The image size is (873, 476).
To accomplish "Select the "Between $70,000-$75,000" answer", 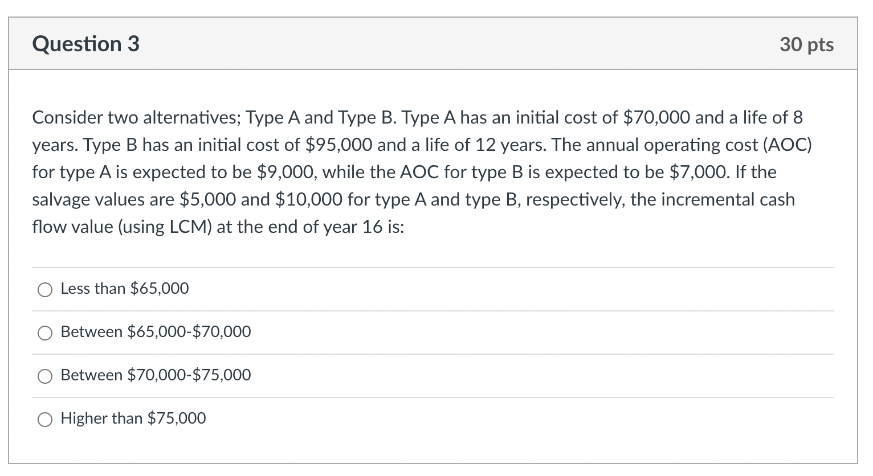I will [x=44, y=376].
